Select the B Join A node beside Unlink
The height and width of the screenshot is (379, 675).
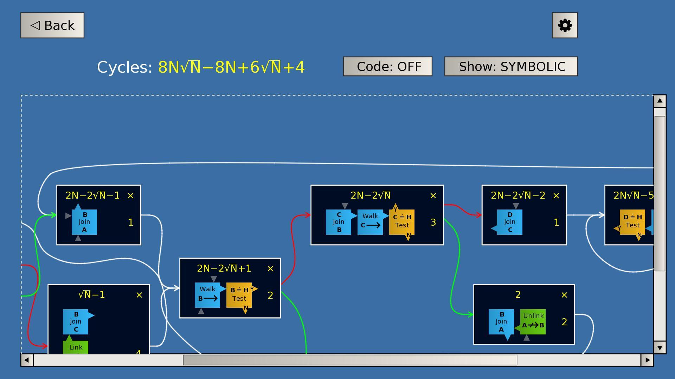click(501, 322)
